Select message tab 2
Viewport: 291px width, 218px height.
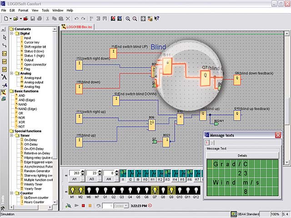pos(211,143)
